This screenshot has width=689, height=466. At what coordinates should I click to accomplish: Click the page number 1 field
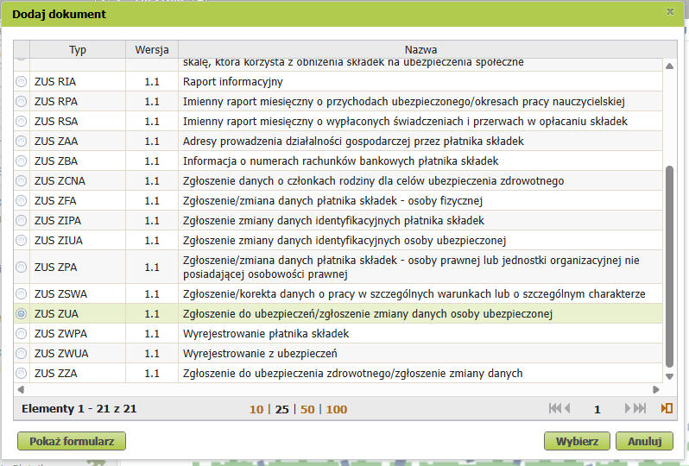coord(597,409)
